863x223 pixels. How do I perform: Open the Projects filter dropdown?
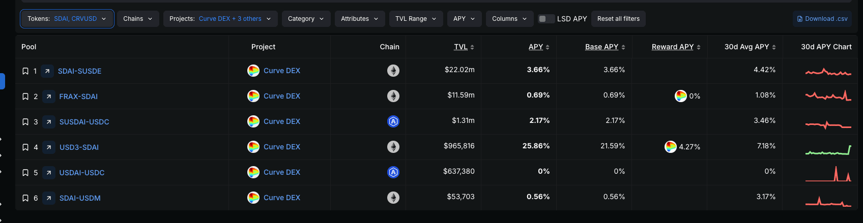(x=220, y=19)
